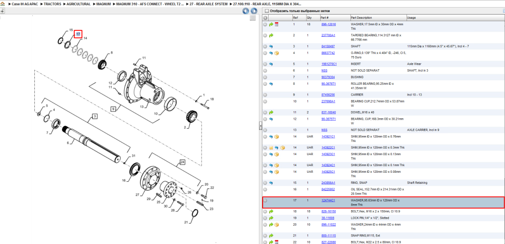Click blue arrow icon on INSERT 1981270C1 row
The height and width of the screenshot is (244, 505).
click(x=271, y=64)
